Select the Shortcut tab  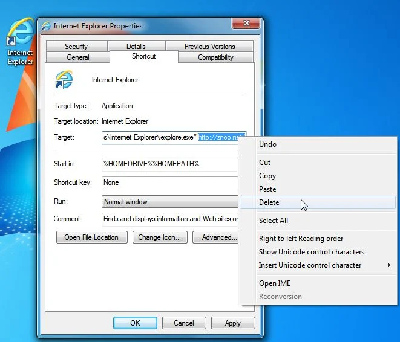pos(143,56)
